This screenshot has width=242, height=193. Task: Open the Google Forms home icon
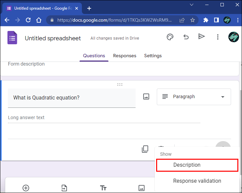tap(12, 38)
